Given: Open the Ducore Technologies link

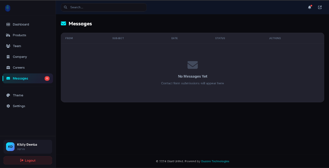Looking at the screenshot, I should coord(215,161).
